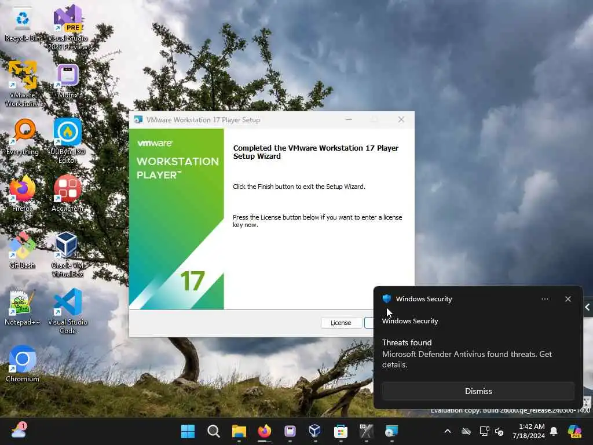Click the muted volume tray icon
This screenshot has height=445, width=593.
(x=499, y=431)
